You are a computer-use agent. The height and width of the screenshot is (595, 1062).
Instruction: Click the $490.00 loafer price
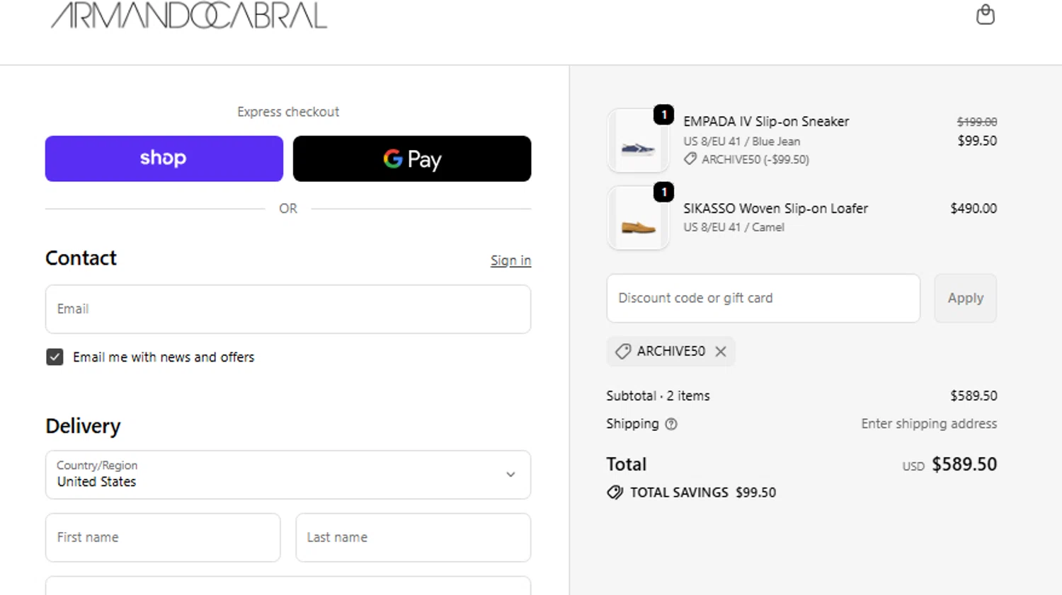click(x=973, y=209)
